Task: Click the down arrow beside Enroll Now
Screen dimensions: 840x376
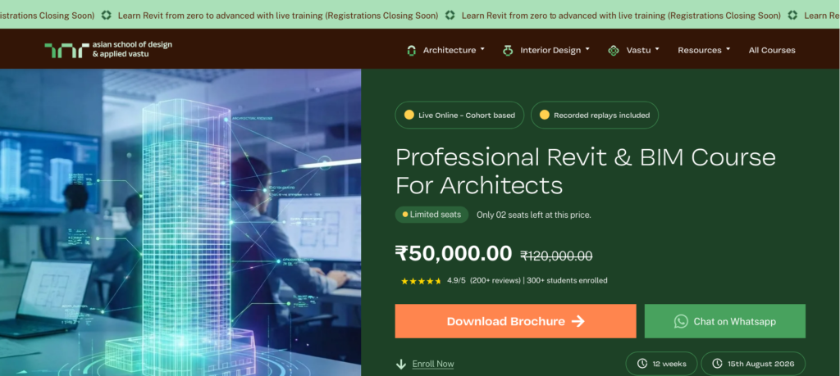Action: pos(400,365)
